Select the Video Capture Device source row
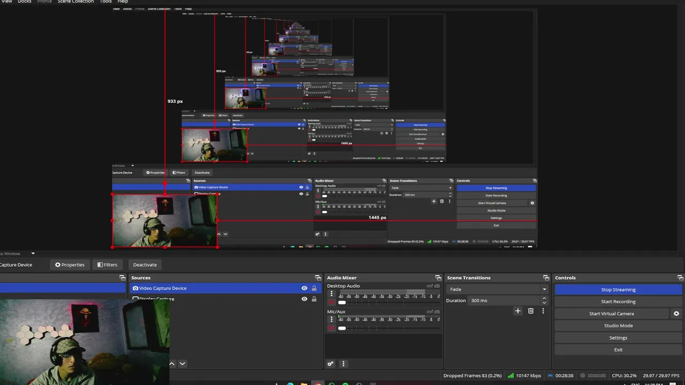The width and height of the screenshot is (685, 385). tap(225, 288)
